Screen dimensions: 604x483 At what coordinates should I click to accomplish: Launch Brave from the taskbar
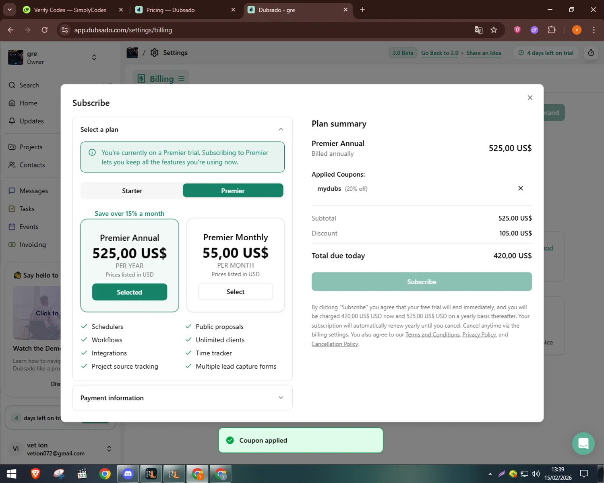coord(35,474)
